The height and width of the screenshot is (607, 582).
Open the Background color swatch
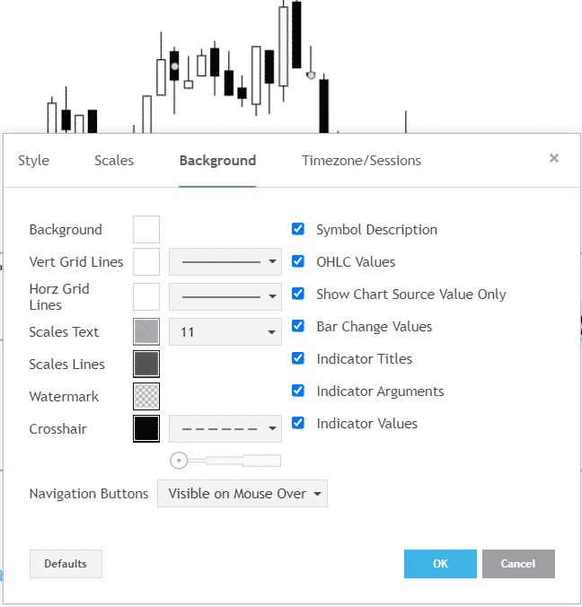[146, 230]
